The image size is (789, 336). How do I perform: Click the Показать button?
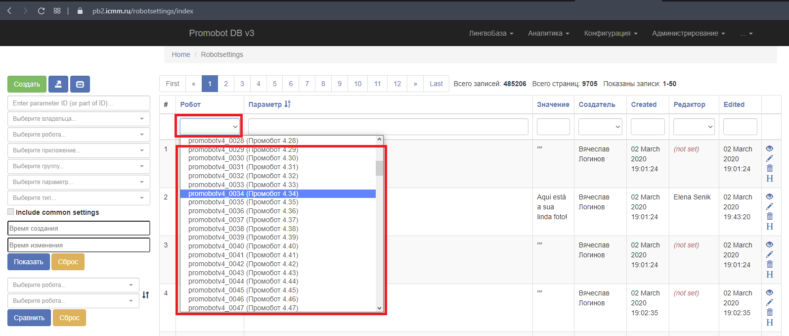29,262
